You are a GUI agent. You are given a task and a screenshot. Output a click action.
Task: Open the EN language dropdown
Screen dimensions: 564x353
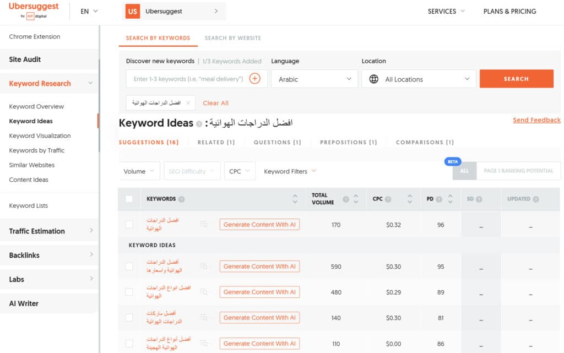[x=89, y=11]
